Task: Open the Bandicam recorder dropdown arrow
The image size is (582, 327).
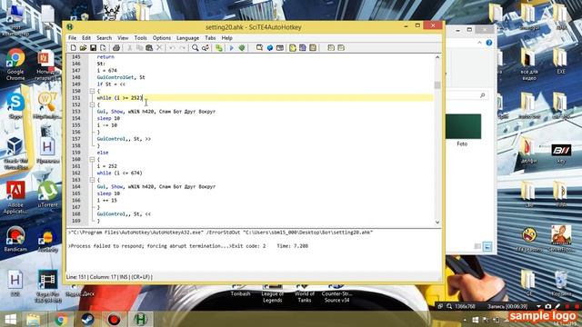Action: (539, 307)
